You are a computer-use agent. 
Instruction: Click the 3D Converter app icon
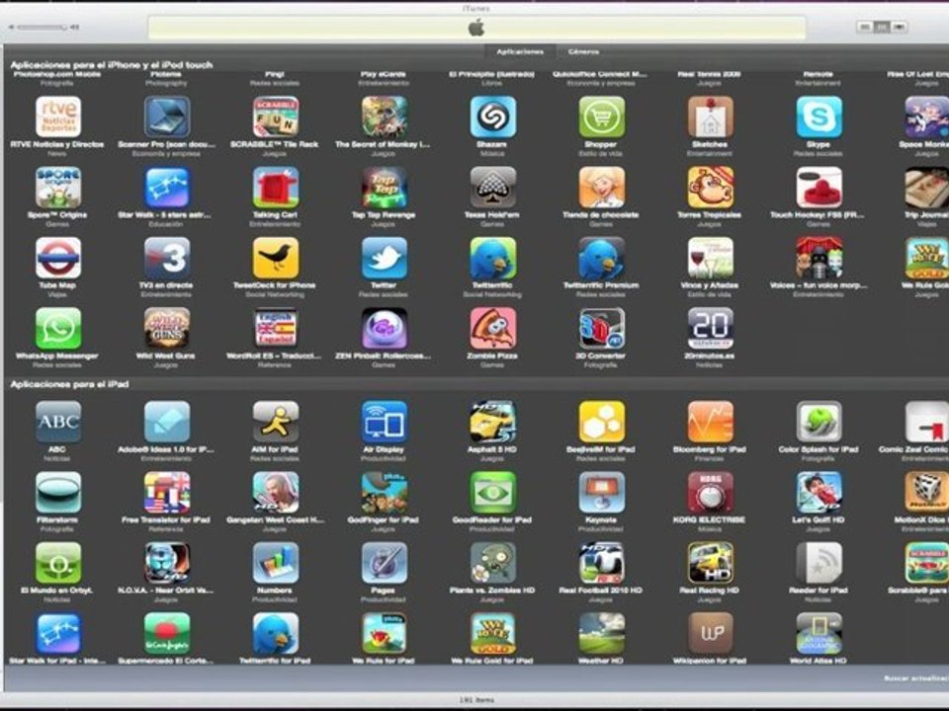[602, 328]
